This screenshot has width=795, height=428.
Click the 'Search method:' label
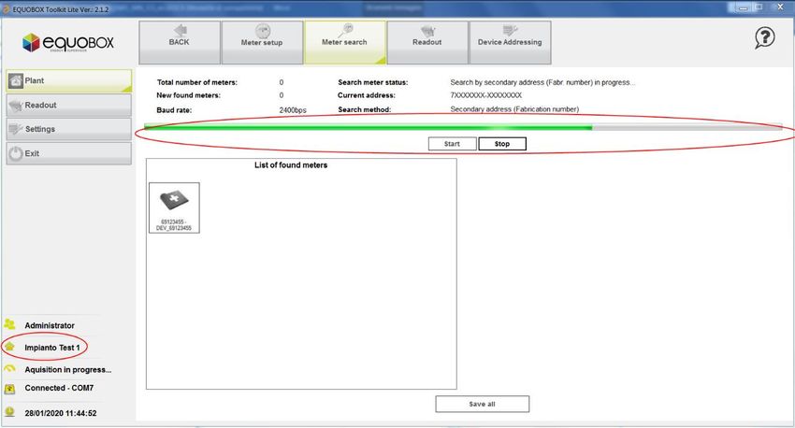click(x=364, y=109)
